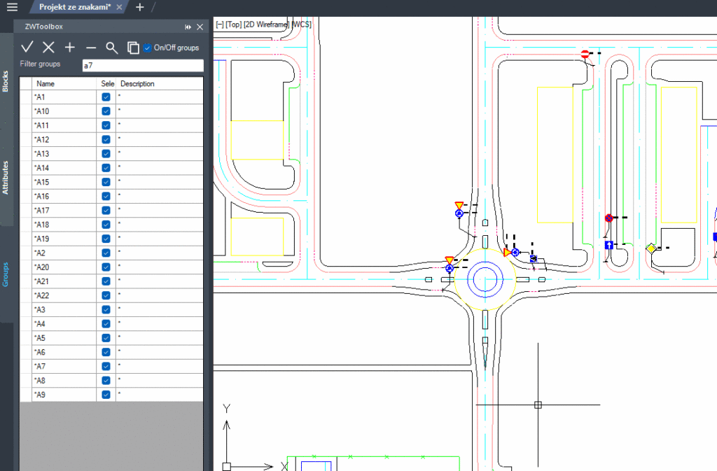Click the copy groups icon
Image resolution: width=717 pixels, height=471 pixels.
[133, 48]
